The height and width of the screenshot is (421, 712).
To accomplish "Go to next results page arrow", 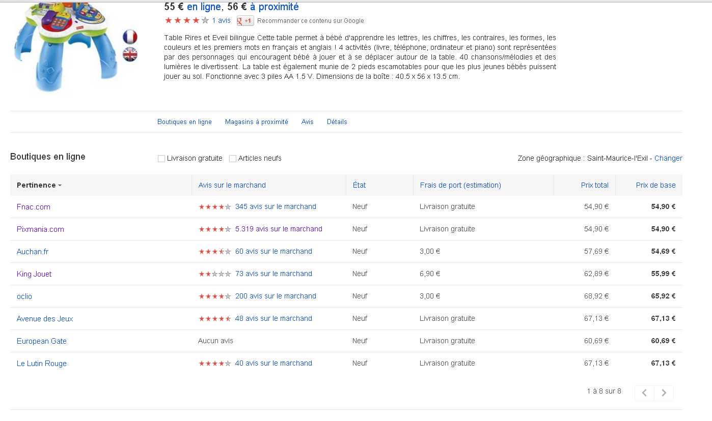I will 664,393.
